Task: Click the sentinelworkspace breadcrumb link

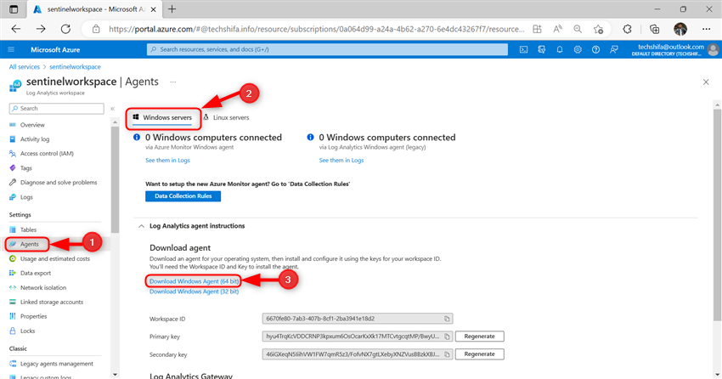Action: tap(75, 67)
